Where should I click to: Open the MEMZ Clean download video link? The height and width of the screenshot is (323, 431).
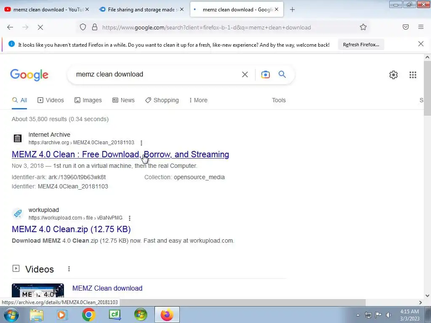tap(107, 288)
